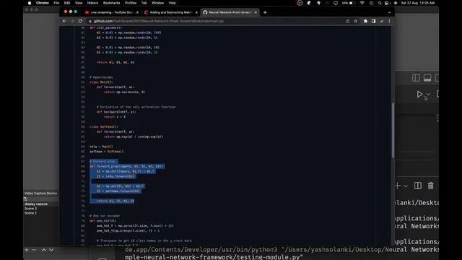Open the Profiles menu
The width and height of the screenshot is (462, 260).
tap(131, 3)
